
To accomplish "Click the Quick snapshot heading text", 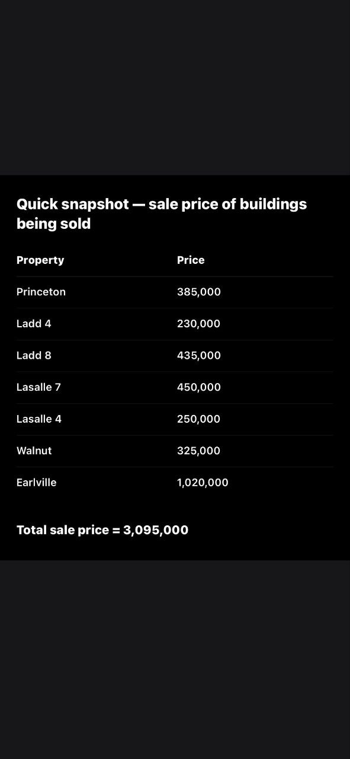I will [162, 213].
